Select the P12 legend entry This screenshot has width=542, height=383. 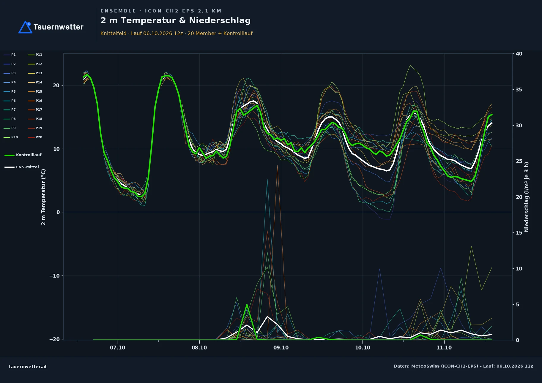click(x=35, y=64)
